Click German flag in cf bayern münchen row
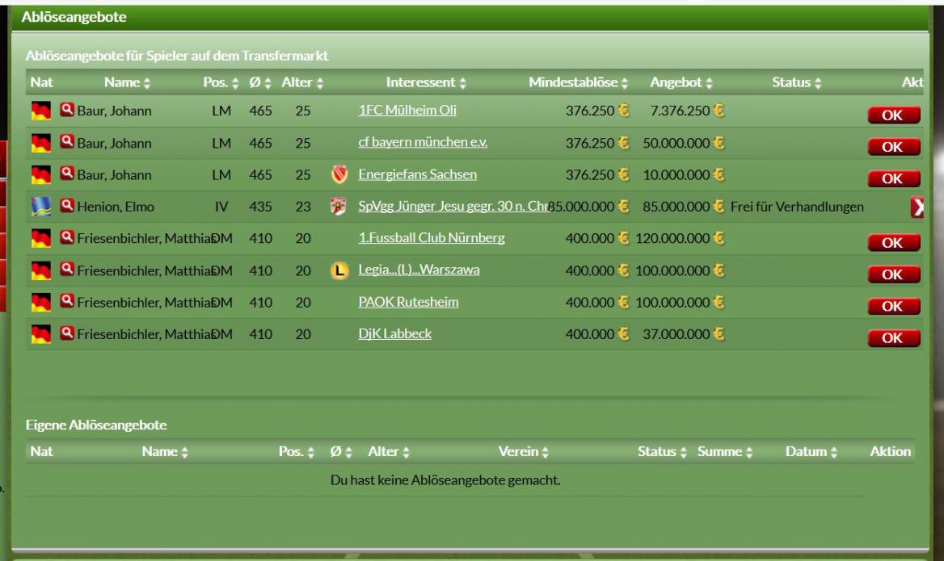Image resolution: width=944 pixels, height=561 pixels. pyautogui.click(x=40, y=143)
